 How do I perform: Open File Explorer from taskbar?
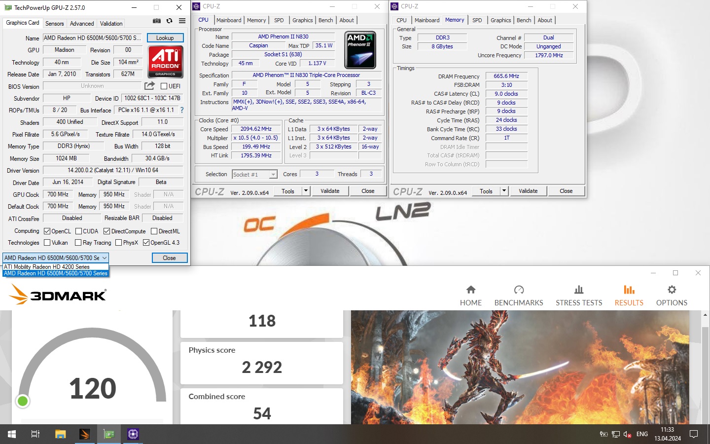[60, 434]
